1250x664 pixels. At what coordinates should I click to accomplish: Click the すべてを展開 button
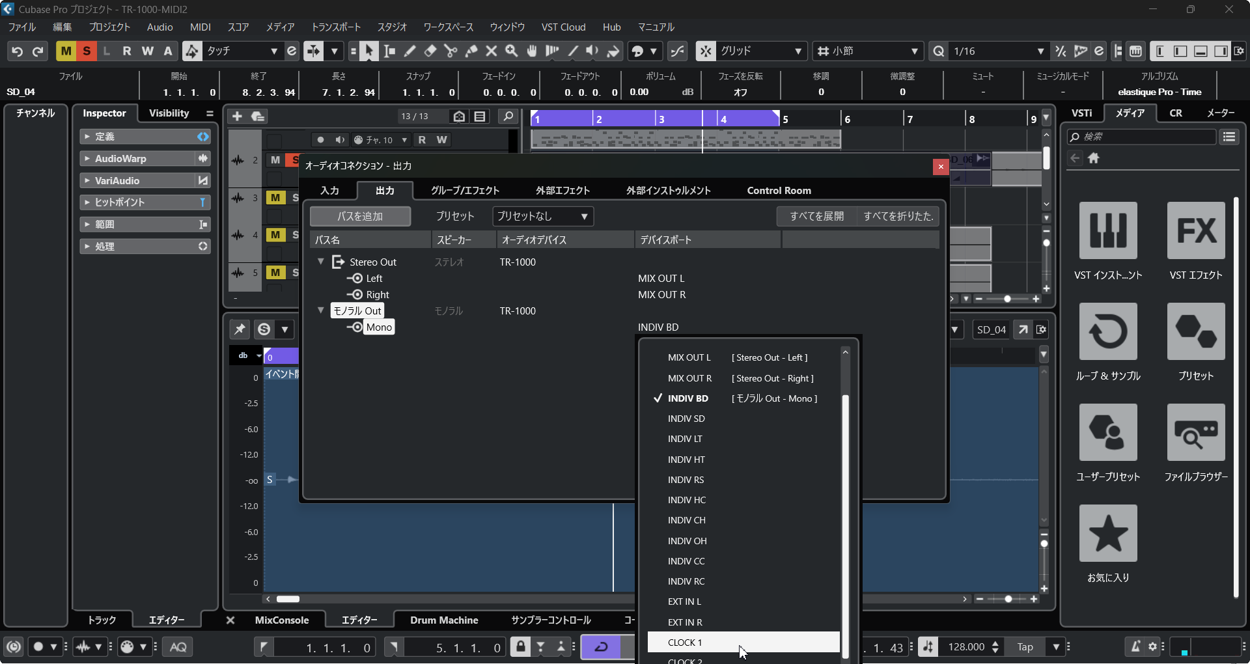(x=816, y=216)
